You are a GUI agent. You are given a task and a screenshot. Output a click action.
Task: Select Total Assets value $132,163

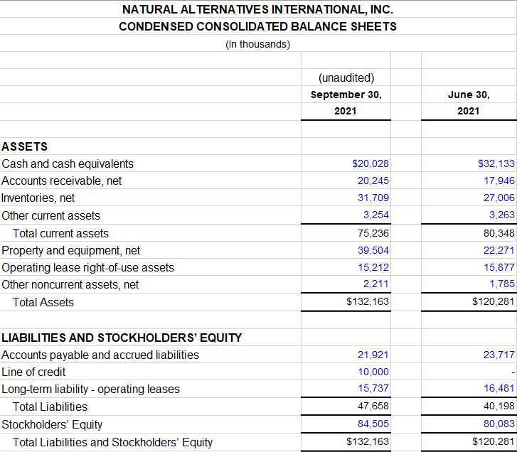(x=368, y=301)
